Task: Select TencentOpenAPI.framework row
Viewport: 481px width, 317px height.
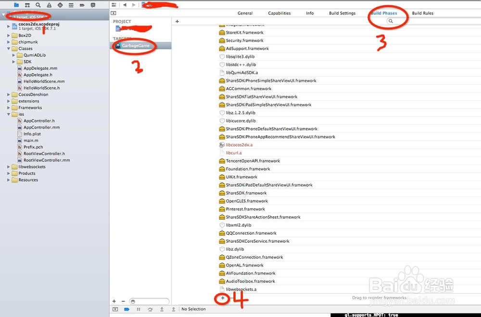Action: tap(349, 160)
